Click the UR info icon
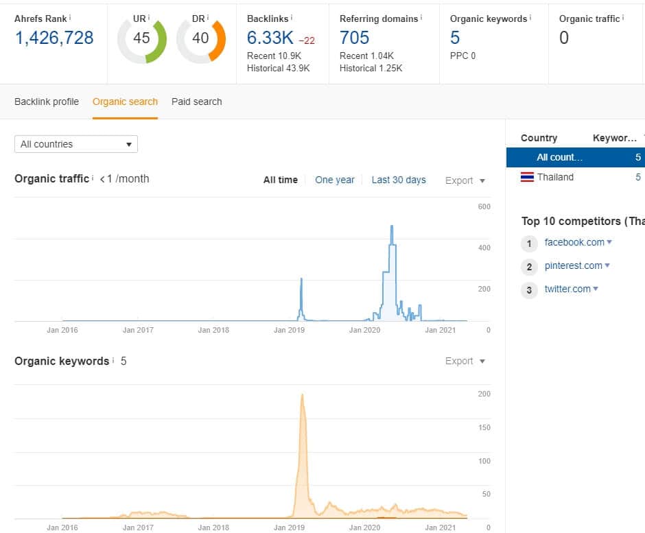The width and height of the screenshot is (645, 533). click(x=149, y=17)
